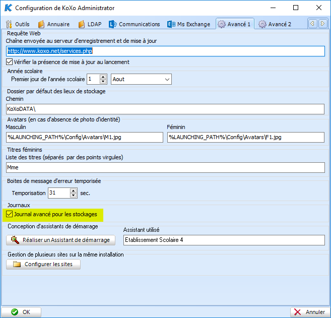
Task: Click the KoXoDATA\ path field
Action: [x=165, y=109]
